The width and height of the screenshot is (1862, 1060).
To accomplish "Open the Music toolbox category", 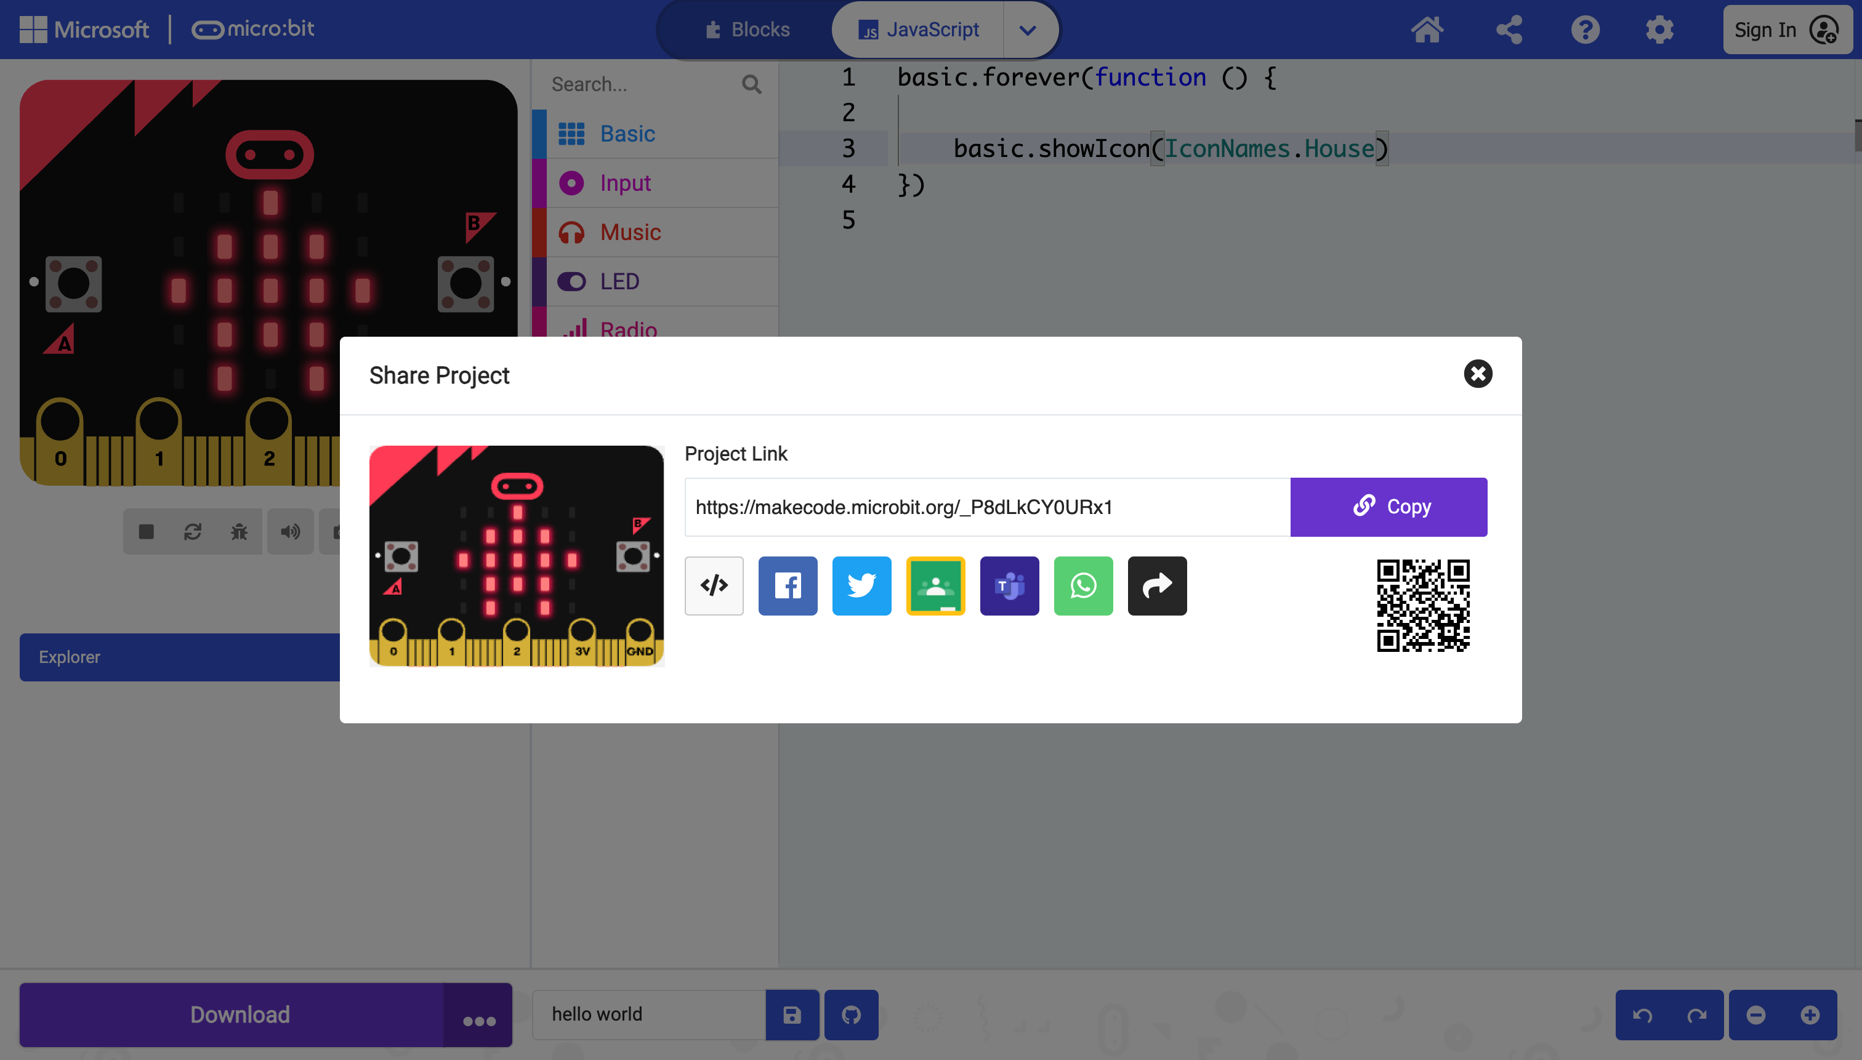I will pyautogui.click(x=655, y=232).
